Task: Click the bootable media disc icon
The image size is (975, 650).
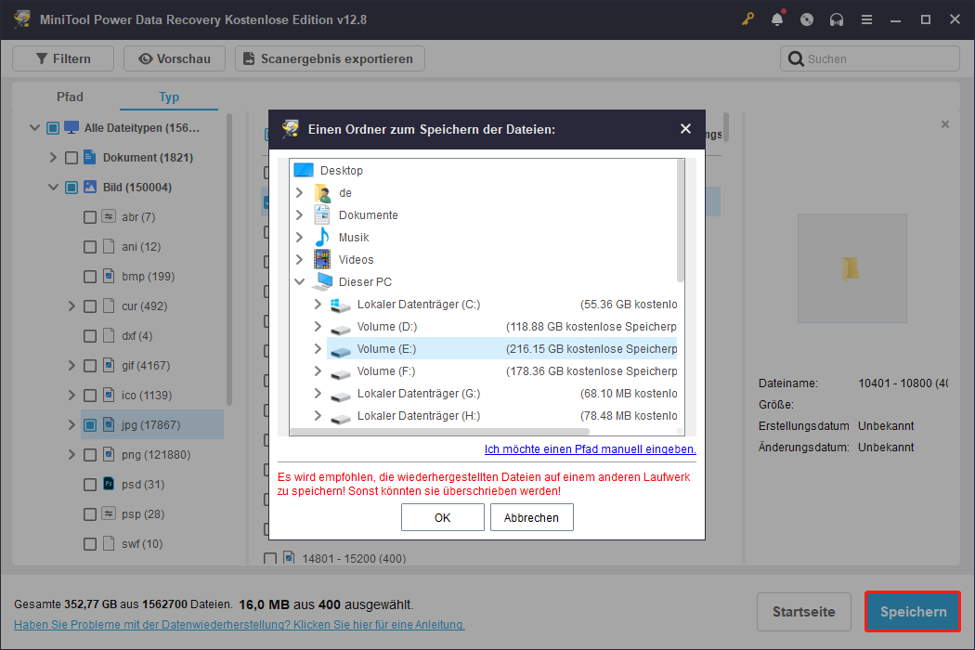Action: coord(807,19)
